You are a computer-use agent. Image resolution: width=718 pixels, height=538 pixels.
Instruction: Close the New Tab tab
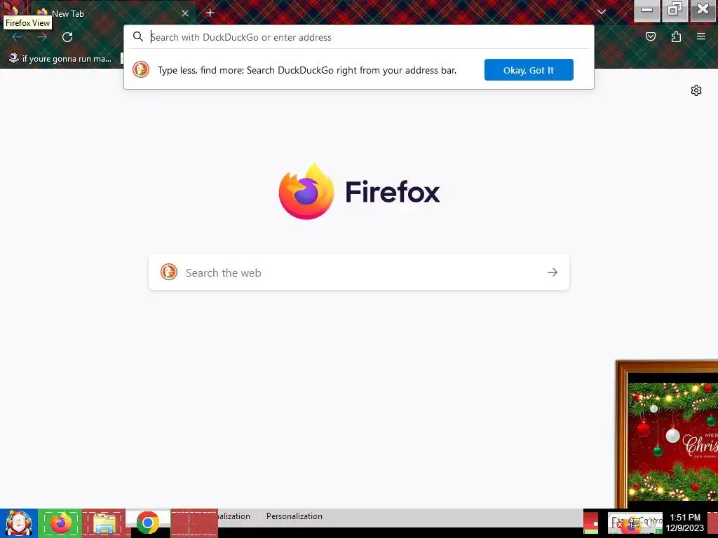pyautogui.click(x=185, y=13)
